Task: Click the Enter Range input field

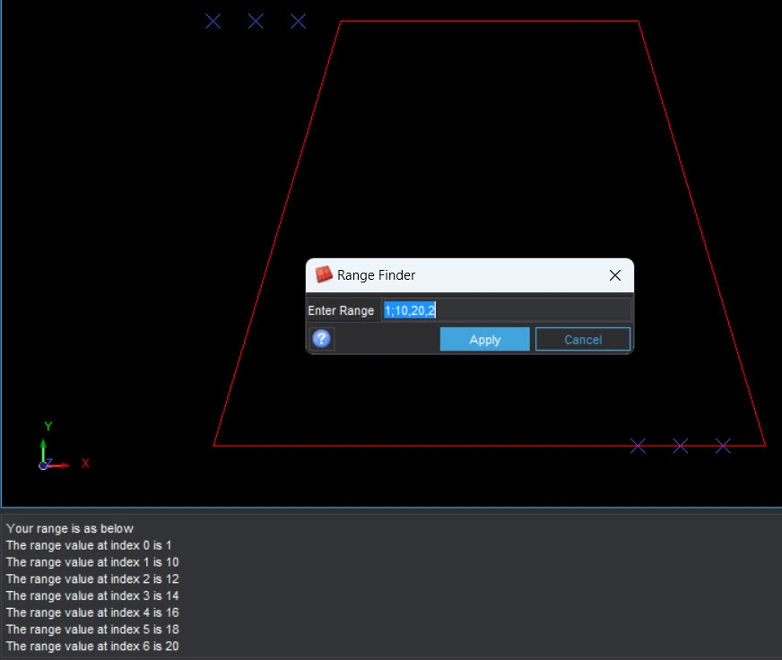Action: pos(506,310)
